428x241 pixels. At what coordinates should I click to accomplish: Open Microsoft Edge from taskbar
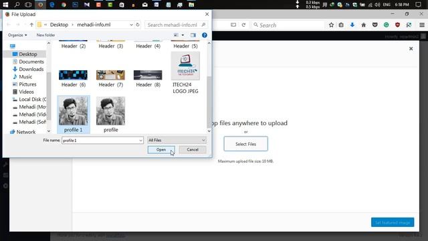pos(52,5)
